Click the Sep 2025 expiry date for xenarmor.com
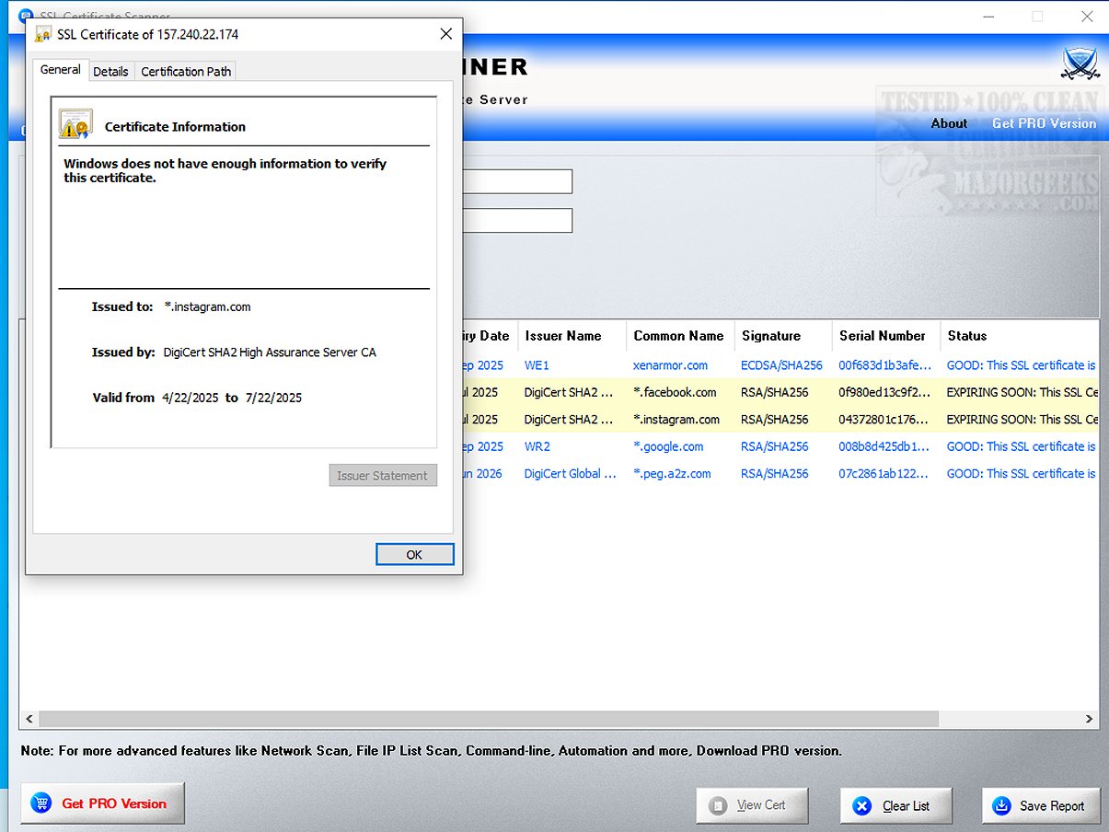1109x832 pixels. pos(483,365)
